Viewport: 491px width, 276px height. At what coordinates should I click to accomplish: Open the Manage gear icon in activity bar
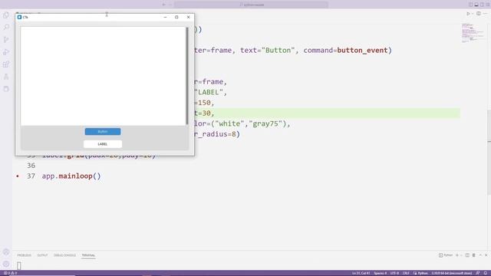(6, 264)
